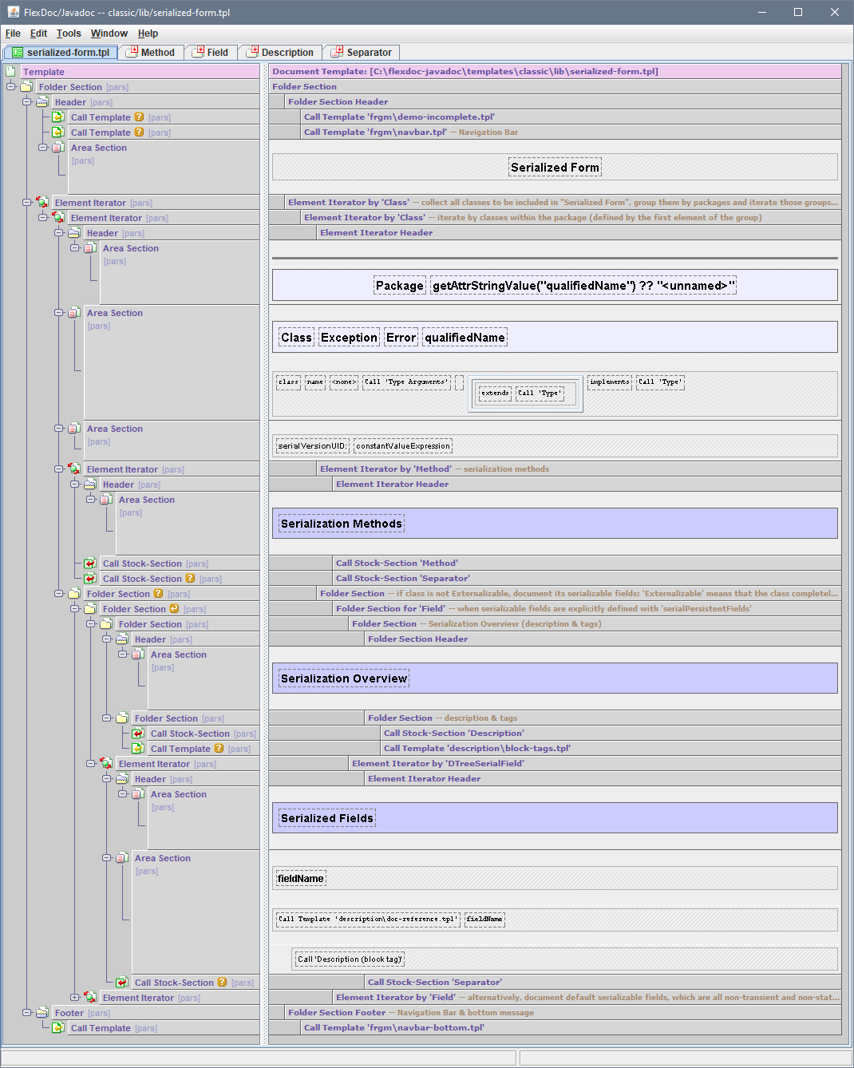Collapse the first Header node under Folder Section
Viewport: 854px width, 1068px height.
(27, 102)
